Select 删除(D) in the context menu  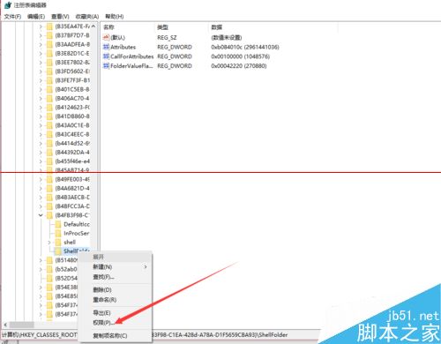pyautogui.click(x=102, y=290)
